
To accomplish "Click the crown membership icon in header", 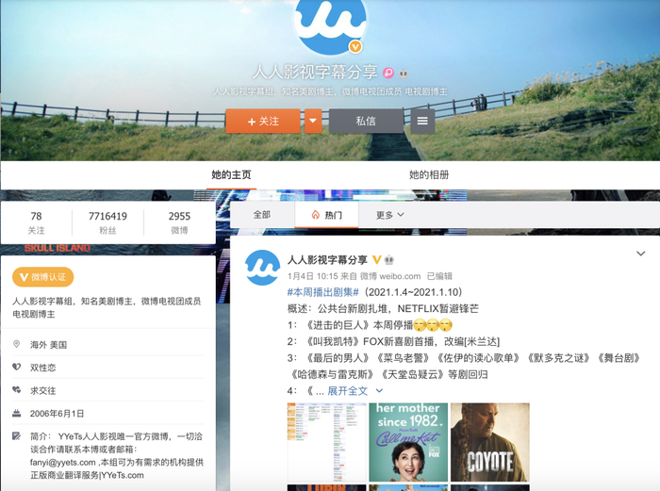I will click(404, 74).
